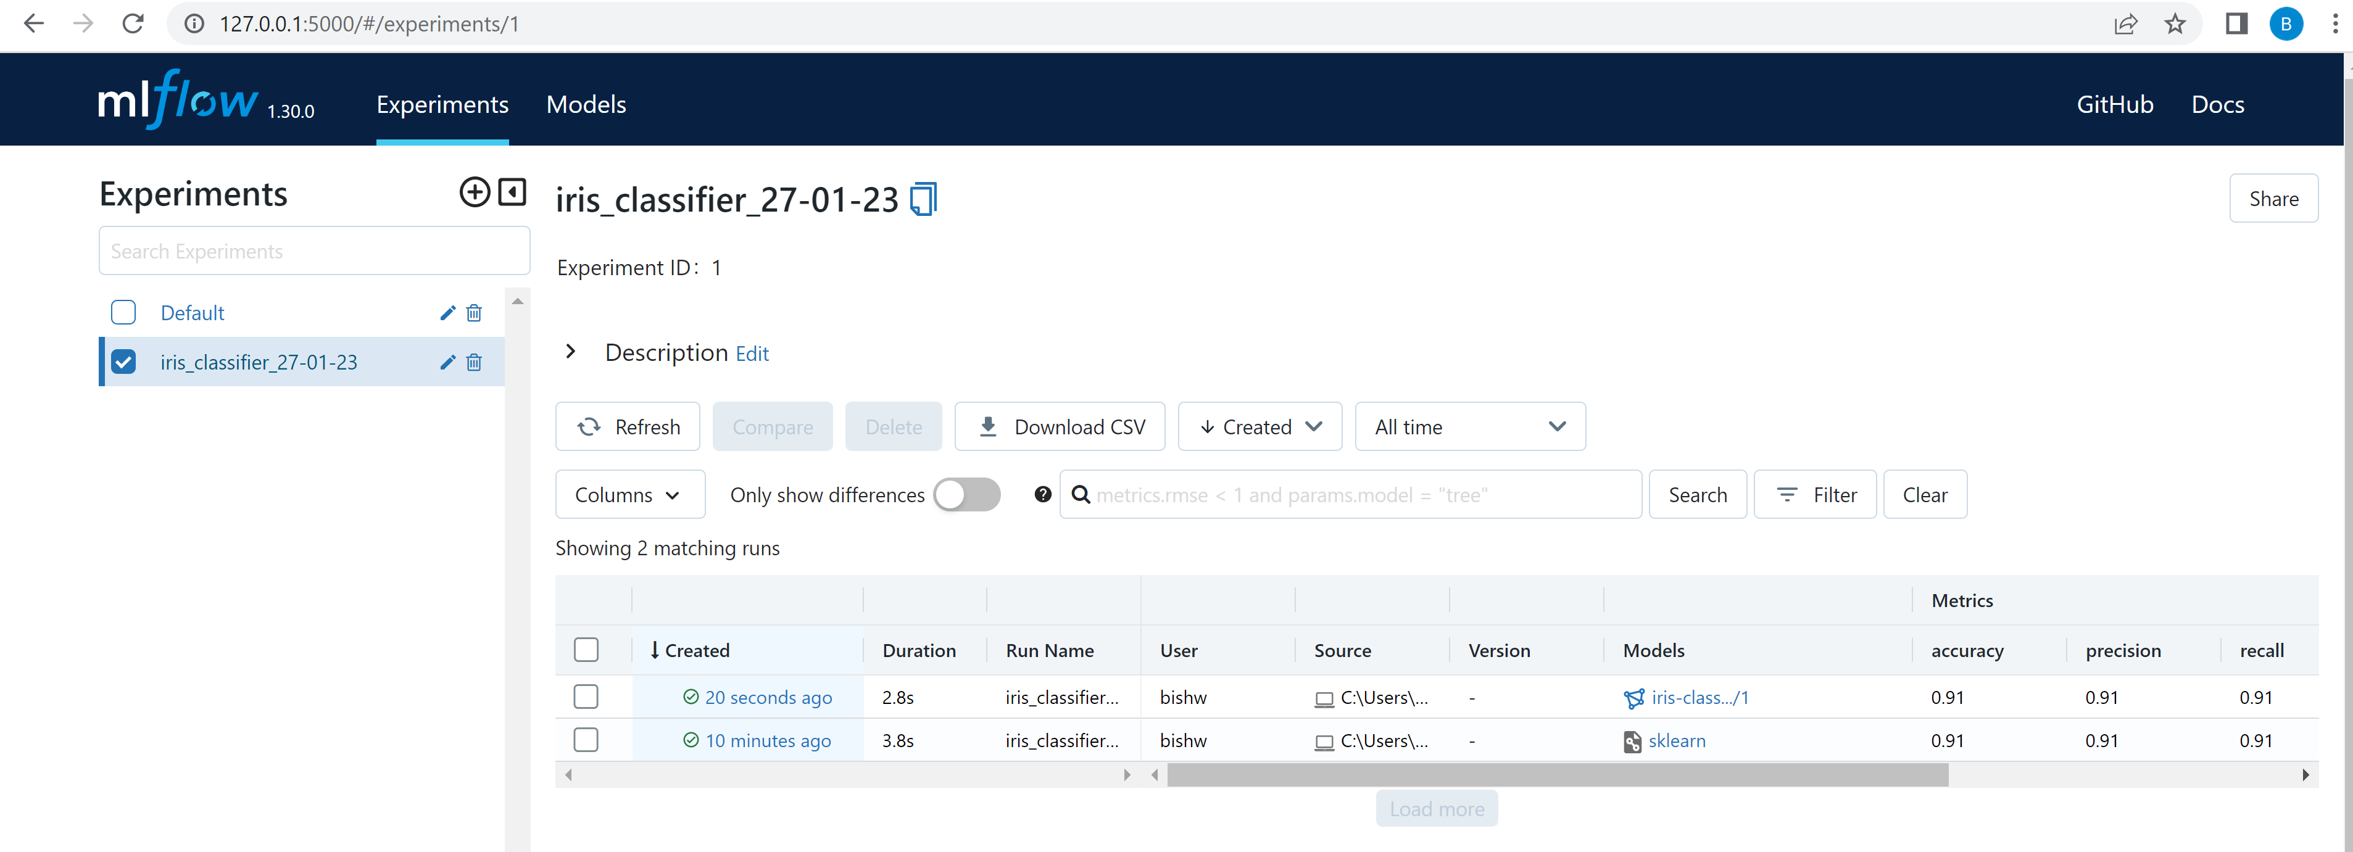Open the search syntax help question mark

pos(1042,494)
